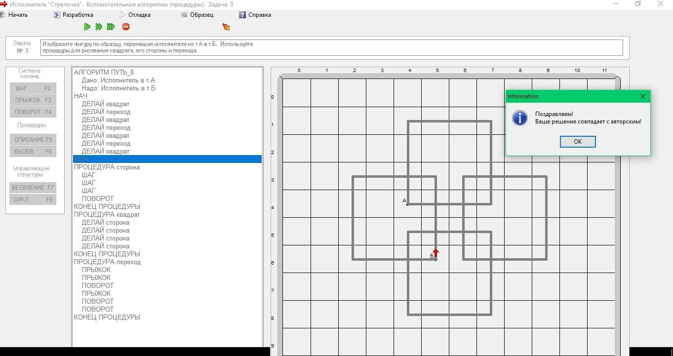Click the orange clear-field icon in toolbar
Screen dimensions: 673x356
pos(226,27)
